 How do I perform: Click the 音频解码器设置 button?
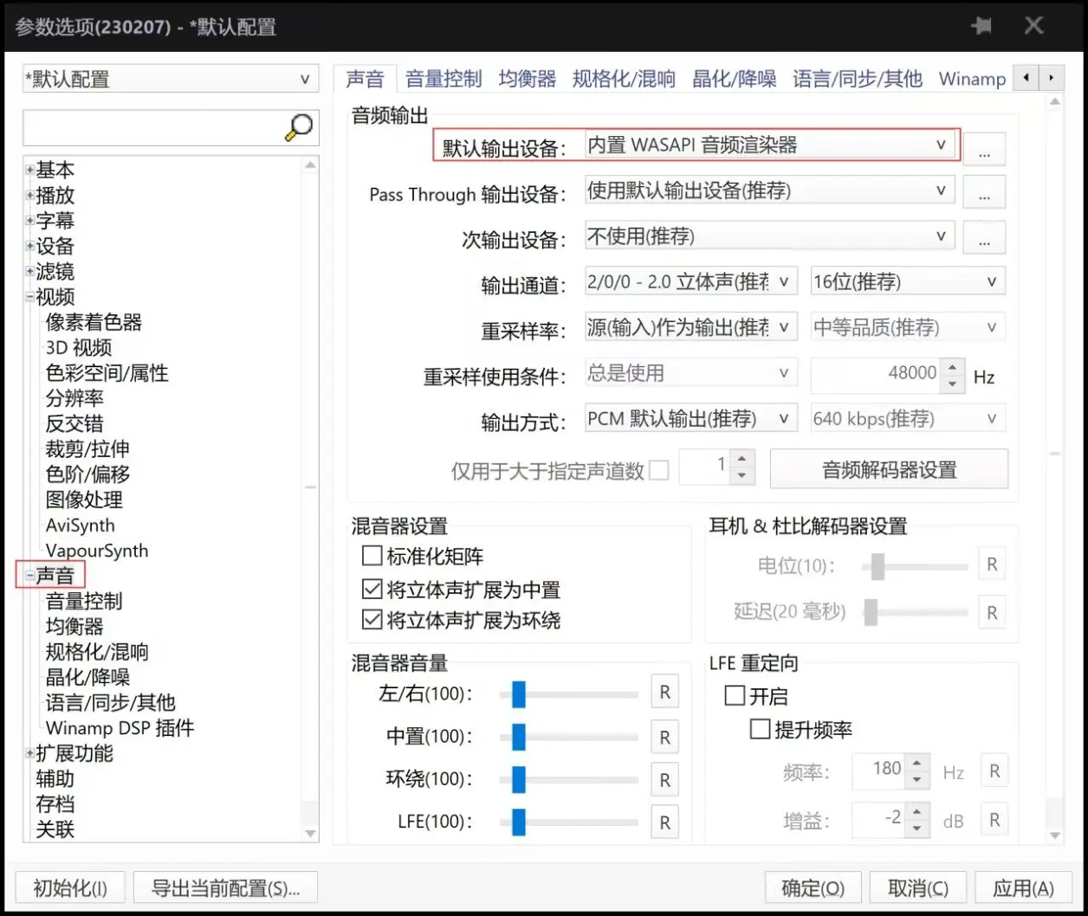[889, 468]
